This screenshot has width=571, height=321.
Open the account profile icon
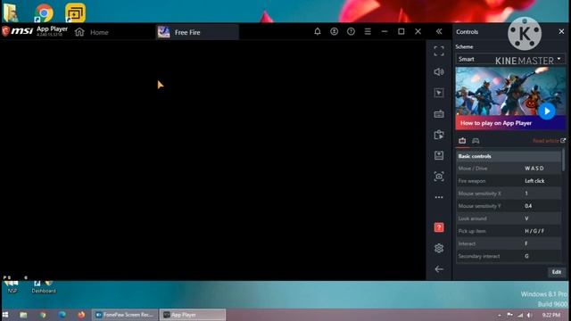click(334, 32)
